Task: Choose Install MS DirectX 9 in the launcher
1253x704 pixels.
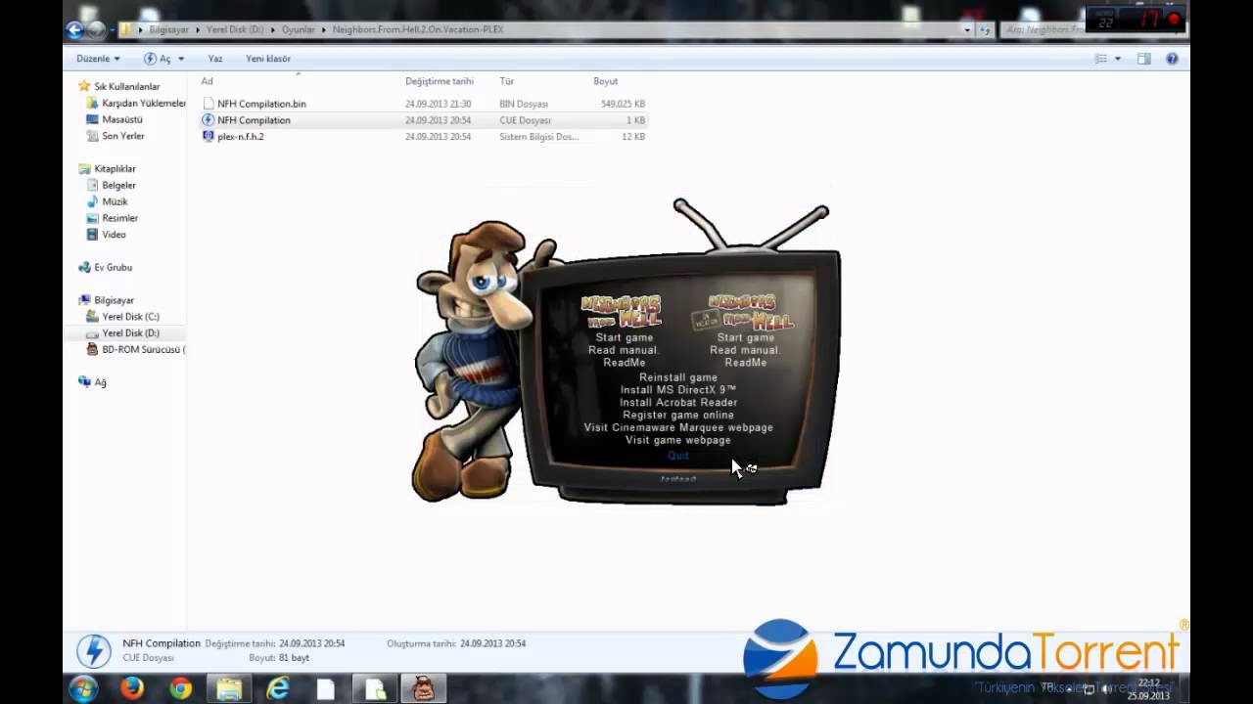Action: click(x=678, y=390)
